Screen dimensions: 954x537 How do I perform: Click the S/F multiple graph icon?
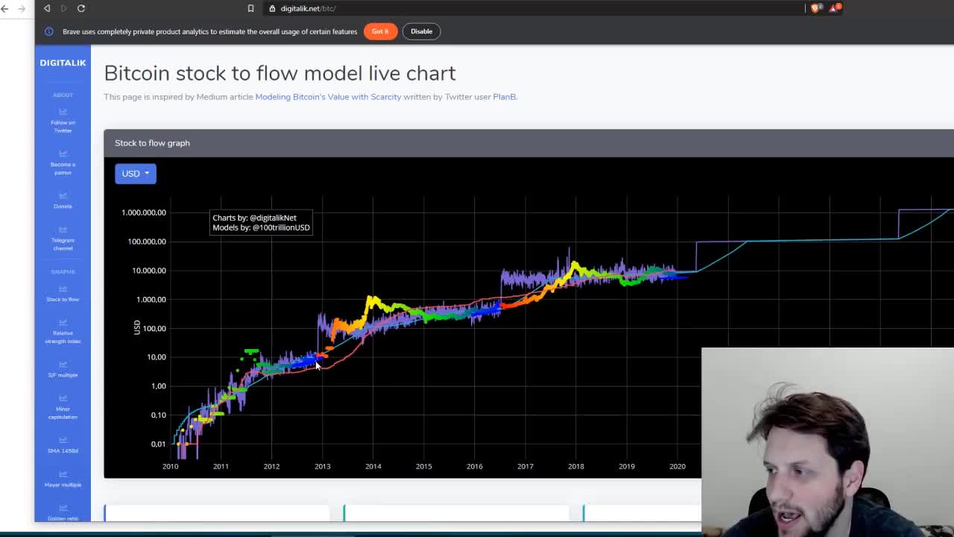pos(63,364)
